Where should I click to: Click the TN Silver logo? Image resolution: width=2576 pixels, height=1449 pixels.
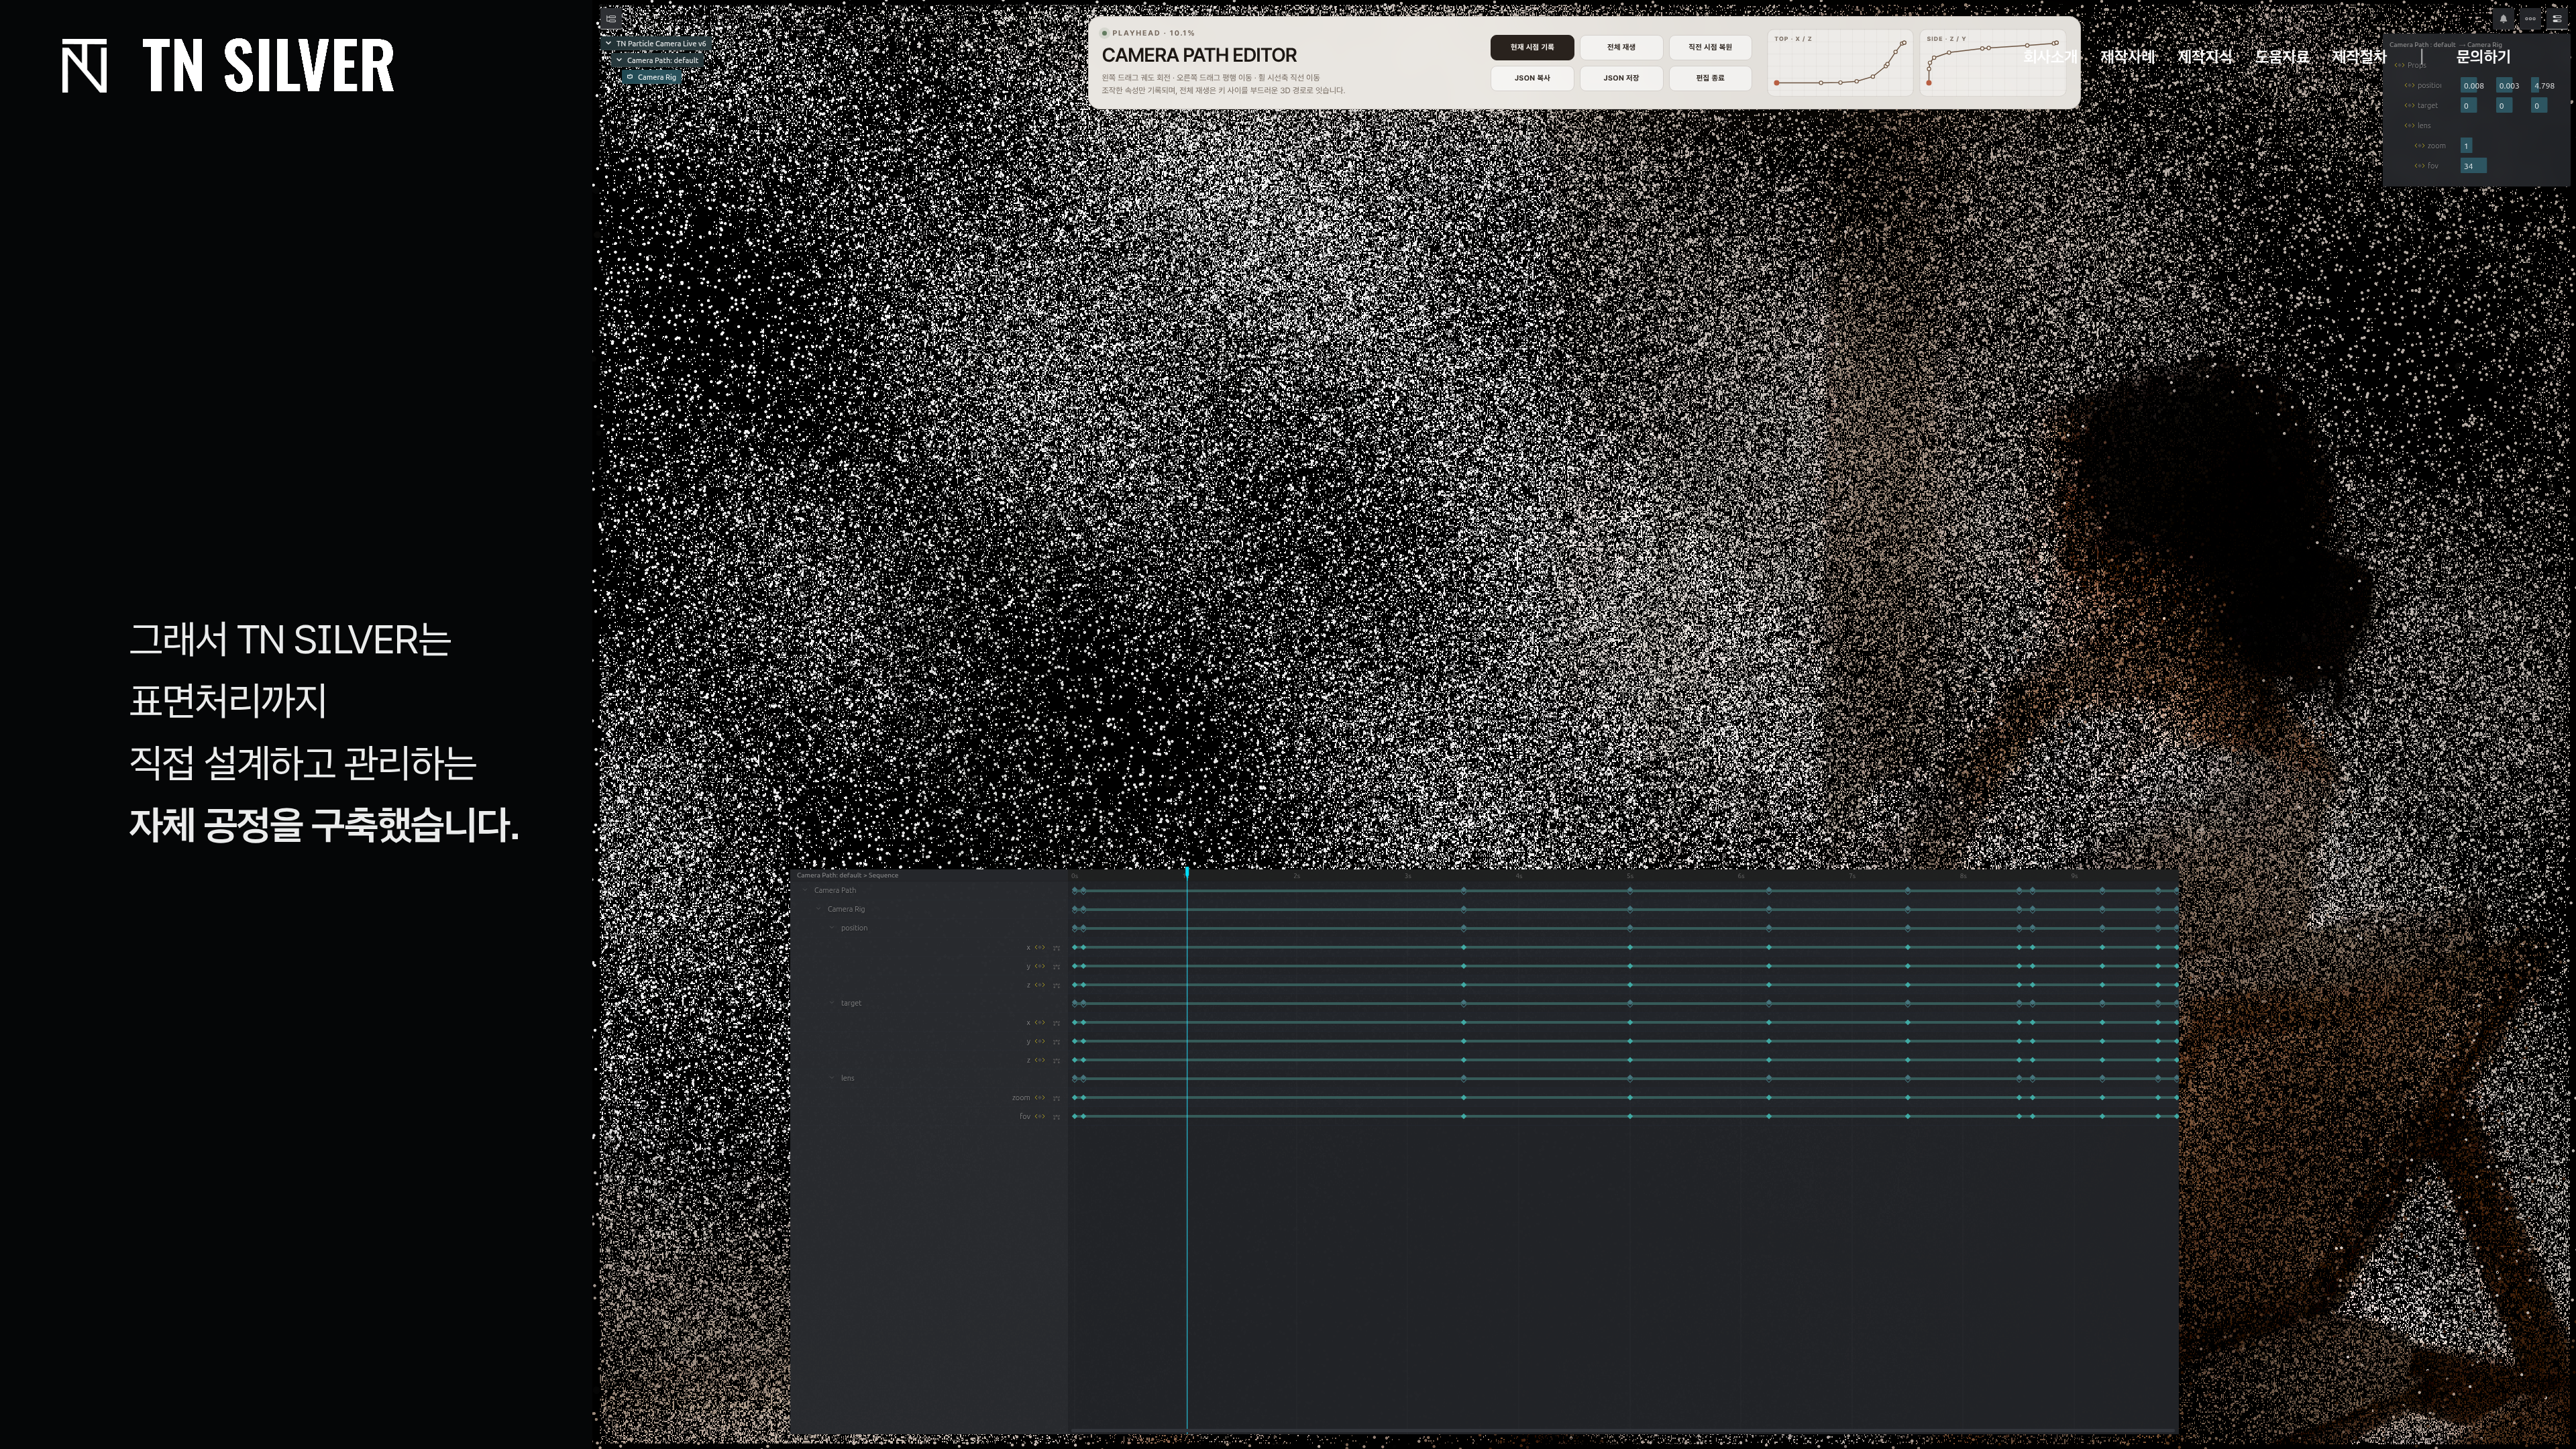(228, 66)
